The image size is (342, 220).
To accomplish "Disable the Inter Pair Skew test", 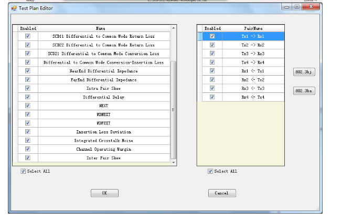I will (x=28, y=158).
